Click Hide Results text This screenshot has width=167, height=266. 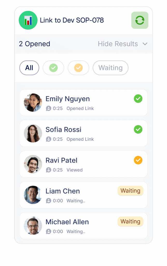click(118, 44)
